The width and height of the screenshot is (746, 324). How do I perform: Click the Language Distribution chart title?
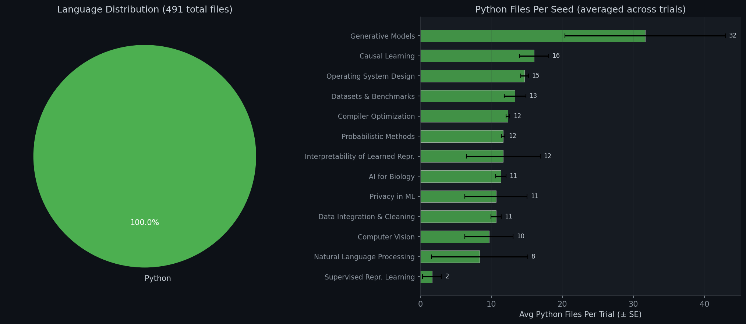click(145, 10)
